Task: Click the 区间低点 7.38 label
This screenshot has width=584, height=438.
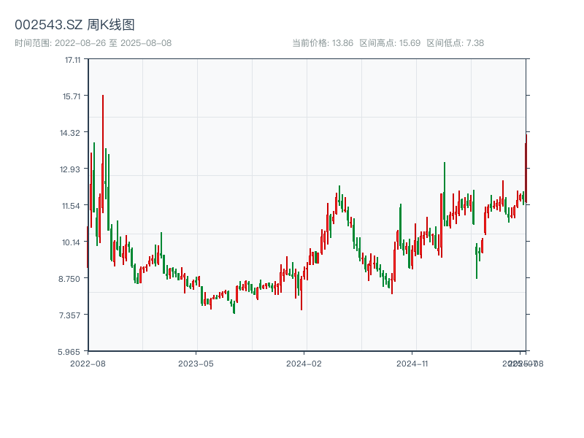Action: tap(455, 43)
